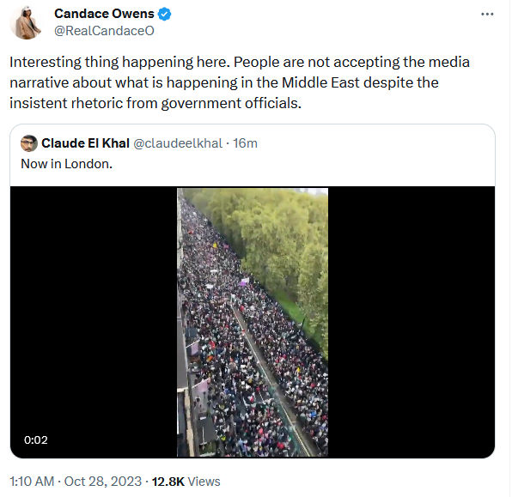Play the London crowd video
The image size is (512, 497).
pyautogui.click(x=253, y=322)
